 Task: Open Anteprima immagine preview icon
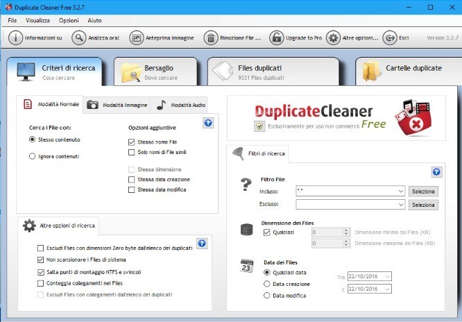pos(137,37)
